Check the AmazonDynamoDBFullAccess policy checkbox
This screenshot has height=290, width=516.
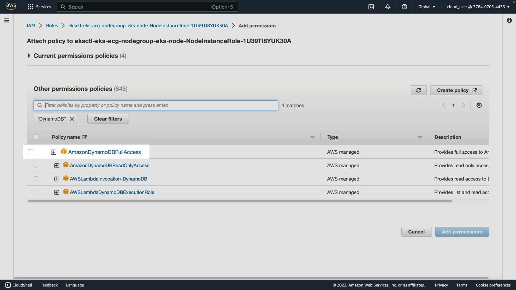(x=31, y=152)
